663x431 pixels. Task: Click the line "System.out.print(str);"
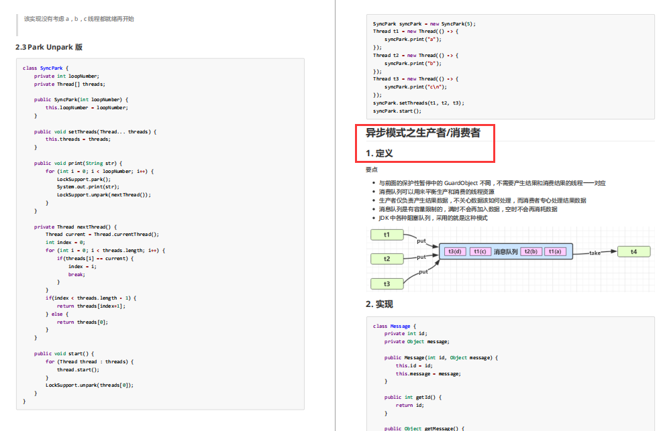point(89,187)
